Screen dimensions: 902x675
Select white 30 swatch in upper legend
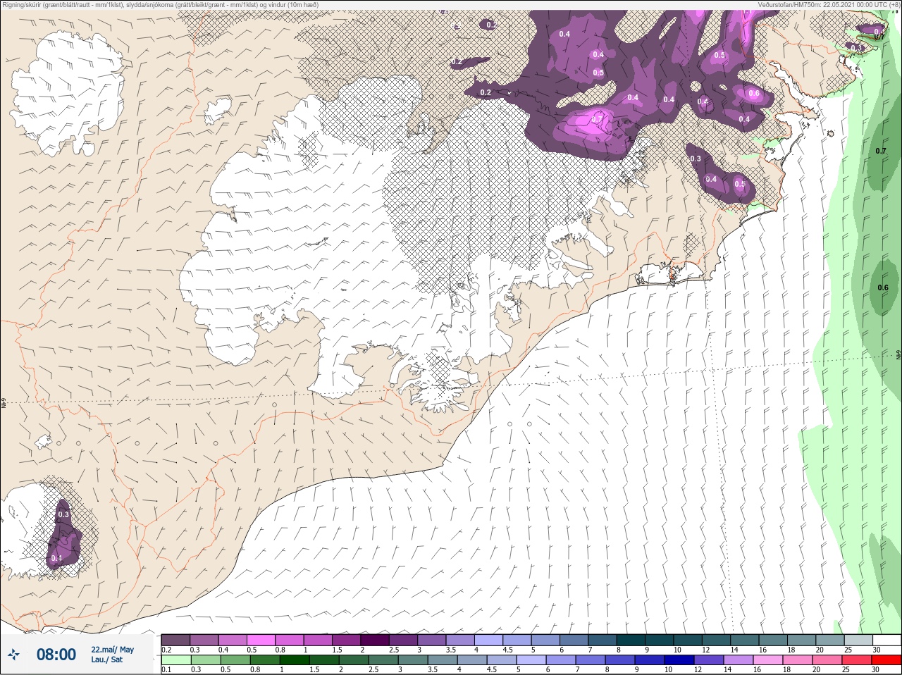[x=886, y=639]
